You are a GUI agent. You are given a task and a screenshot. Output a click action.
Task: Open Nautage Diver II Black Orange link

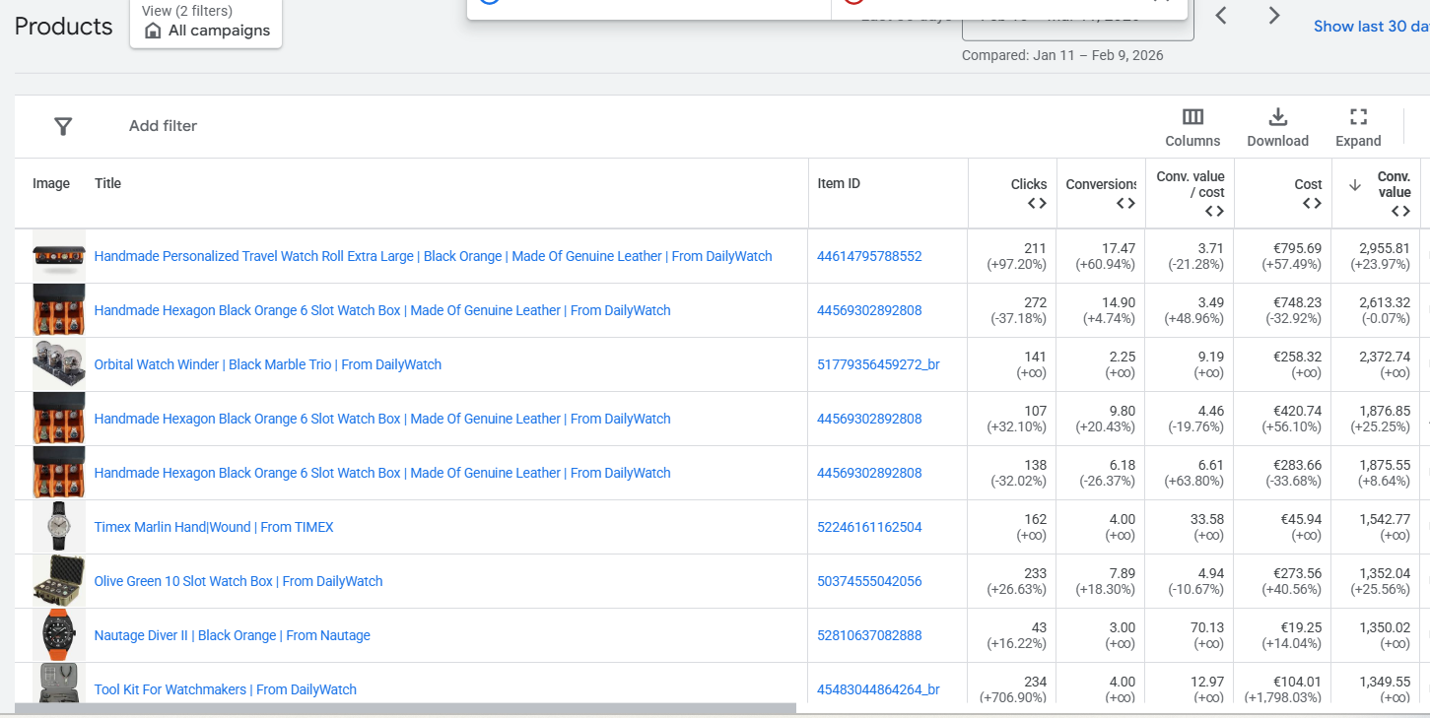tap(233, 635)
